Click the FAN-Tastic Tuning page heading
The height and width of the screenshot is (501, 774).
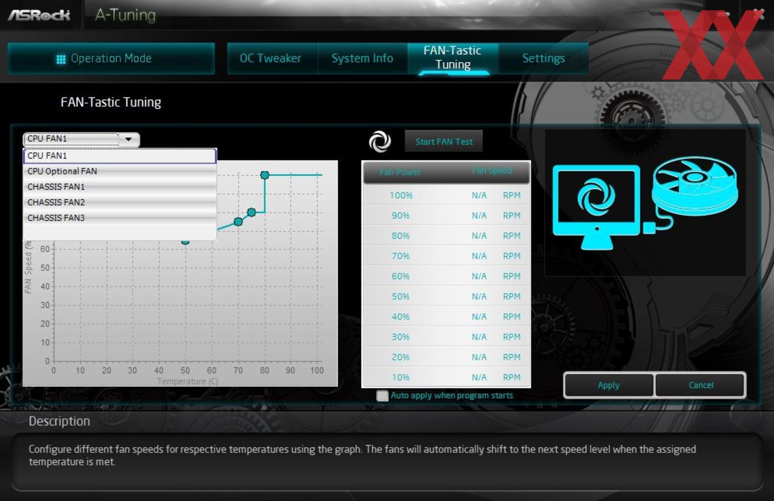pos(111,102)
